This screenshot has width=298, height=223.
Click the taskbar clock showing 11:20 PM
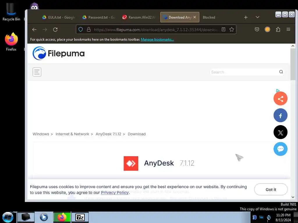pos(283,217)
